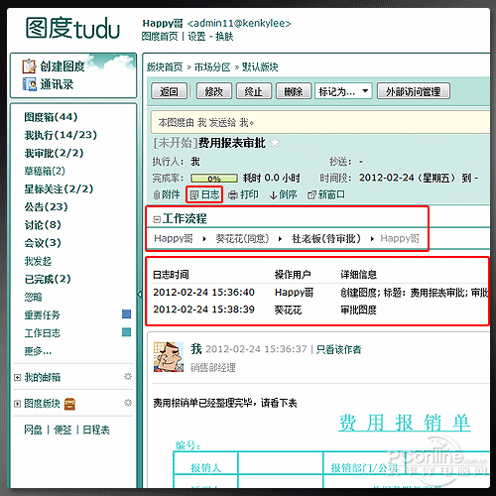Open 会议(3) folder

click(43, 243)
